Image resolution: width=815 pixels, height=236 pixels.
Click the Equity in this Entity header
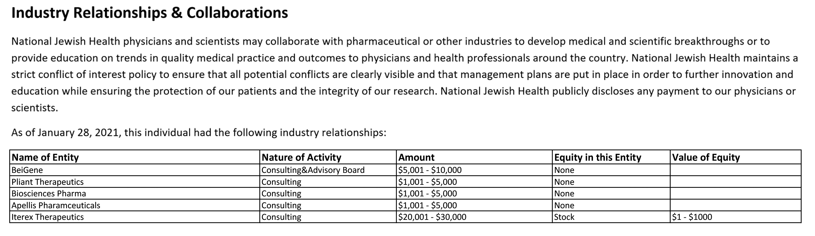598,157
